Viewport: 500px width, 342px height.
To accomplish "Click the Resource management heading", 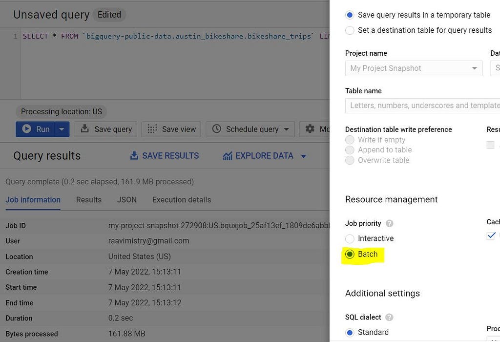I will (391, 199).
